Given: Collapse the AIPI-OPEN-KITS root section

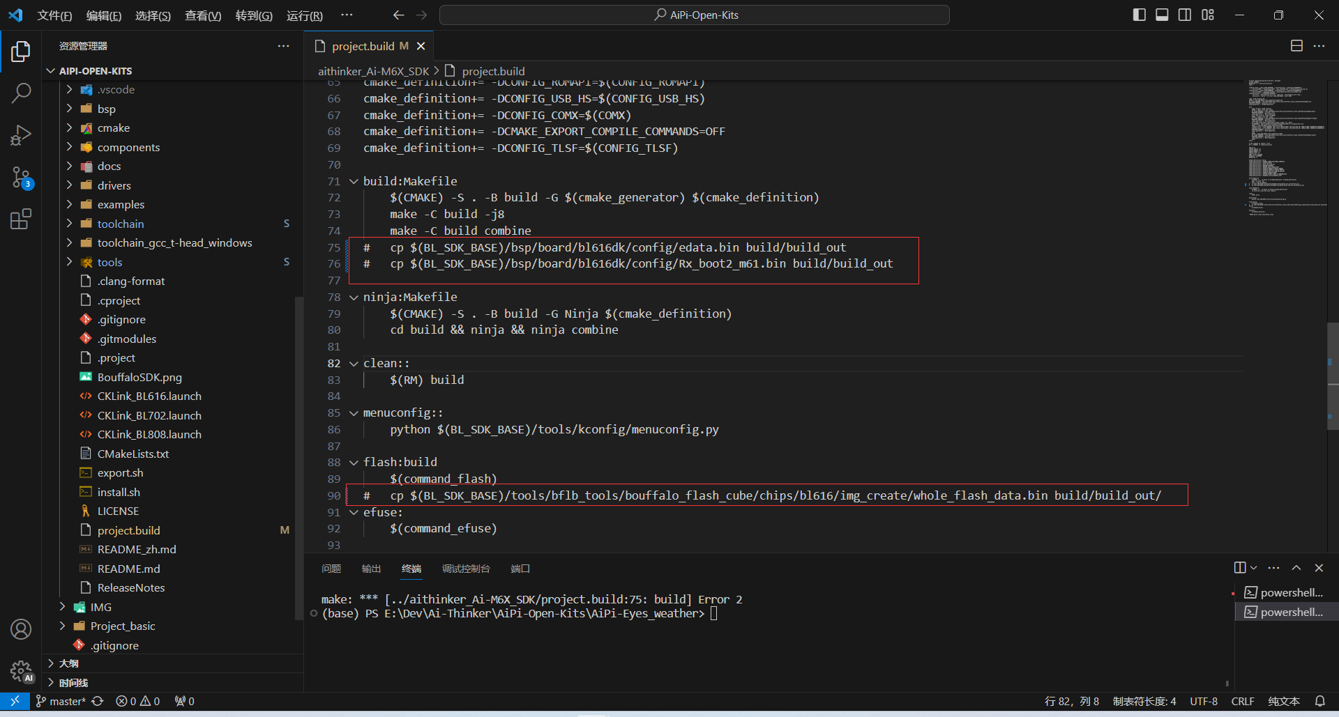Looking at the screenshot, I should tap(50, 71).
